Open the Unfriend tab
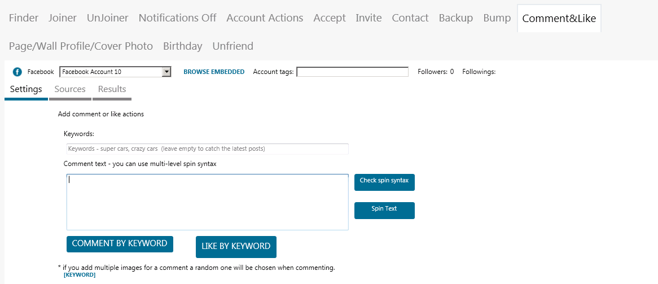The width and height of the screenshot is (658, 284). [x=233, y=46]
